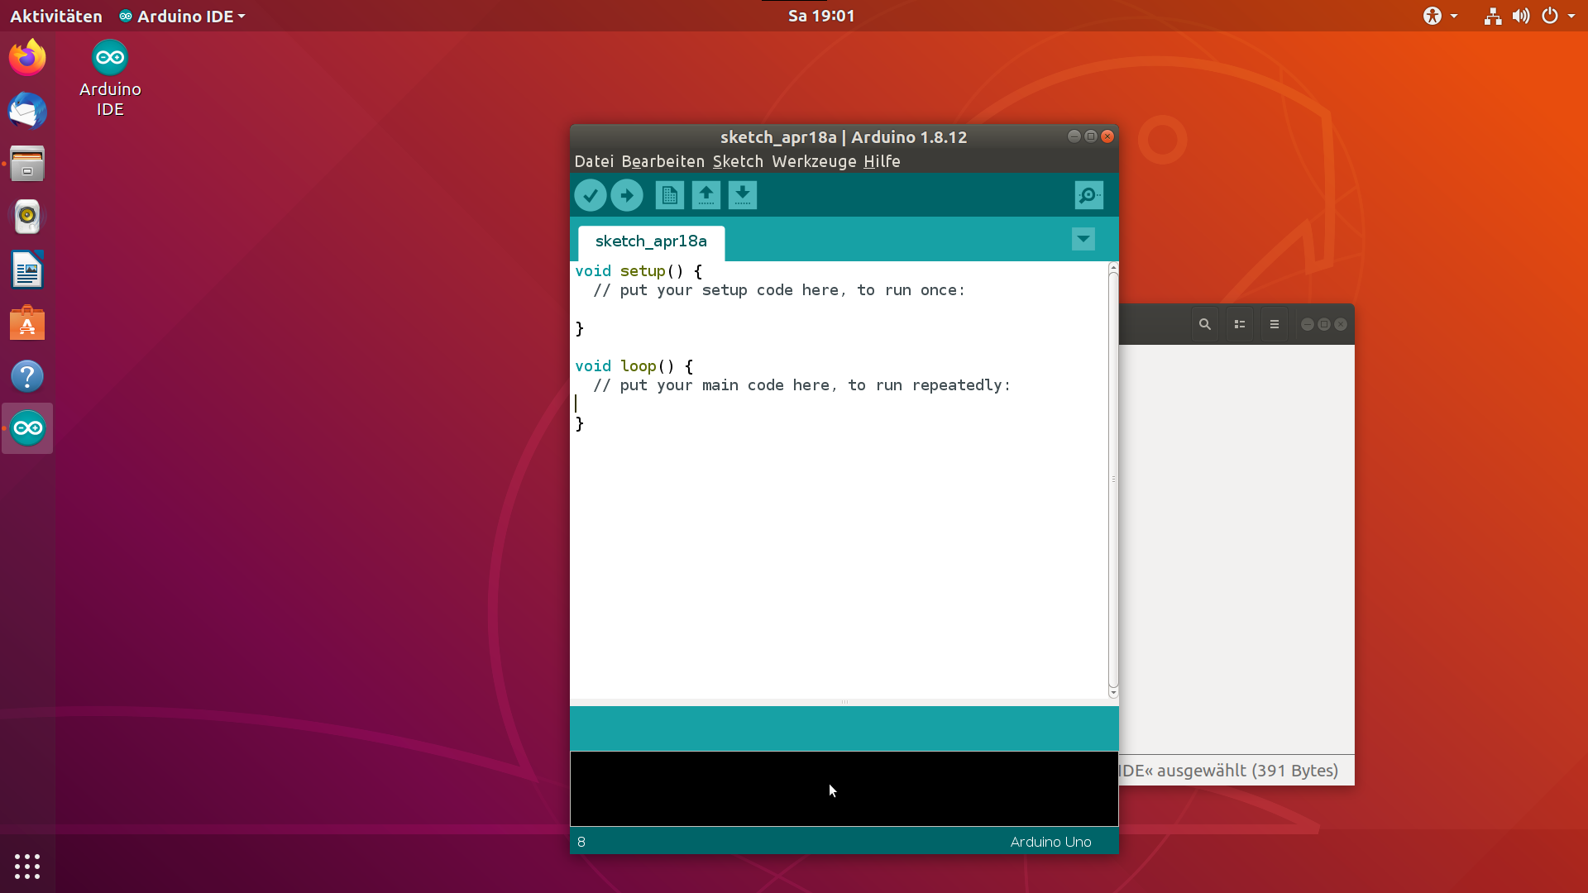Click the Upload arrow button

point(627,196)
